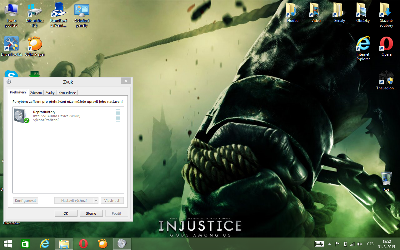Open the taskbar clock showing 18:52

[x=387, y=244]
